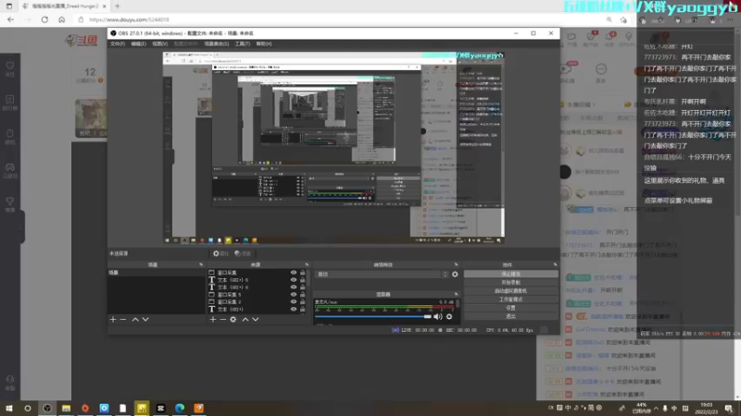Viewport: 741px width, 416px height.
Task: Hide the 文本 (GDI+) 6 source
Action: click(x=294, y=287)
